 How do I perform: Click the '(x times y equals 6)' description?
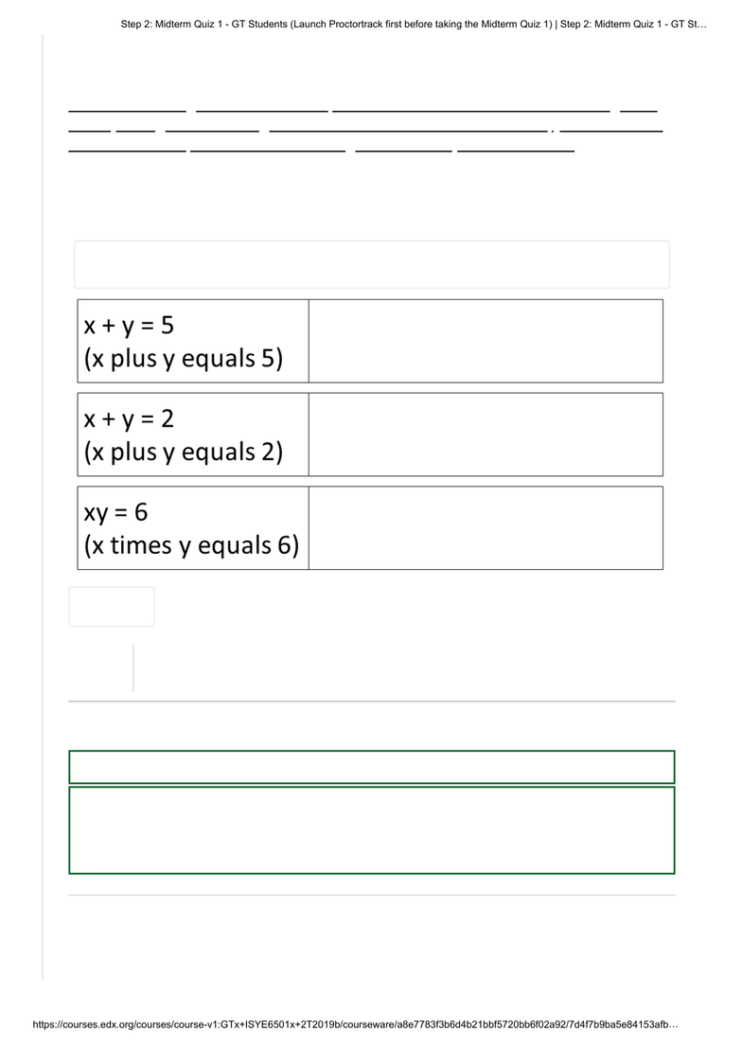[191, 545]
